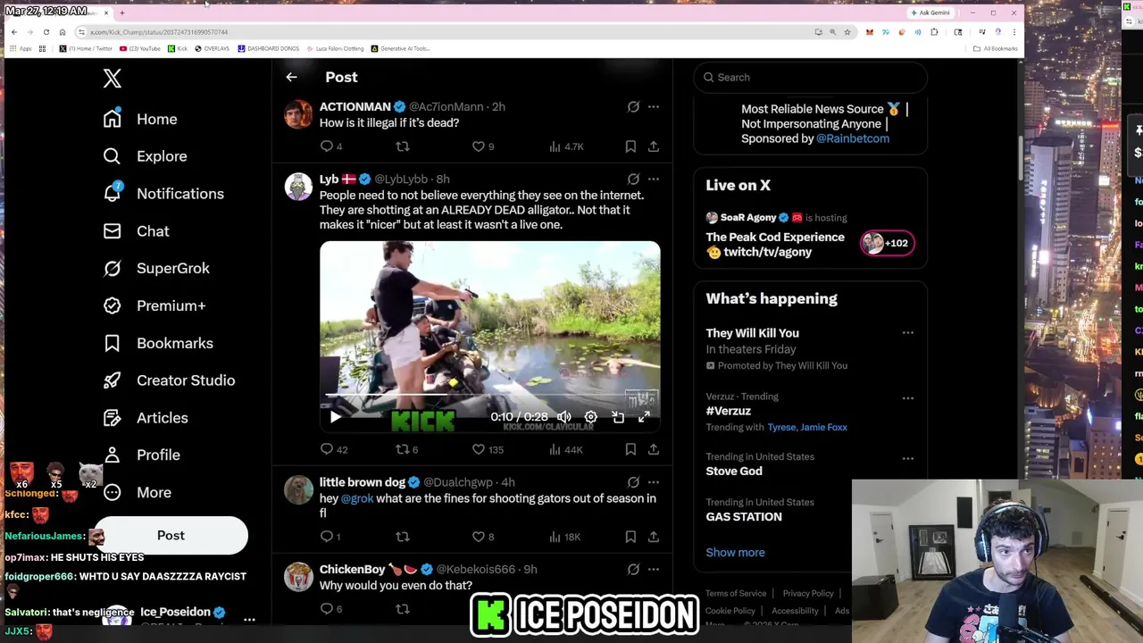Like Lyb's post with 135 likes

click(x=488, y=450)
